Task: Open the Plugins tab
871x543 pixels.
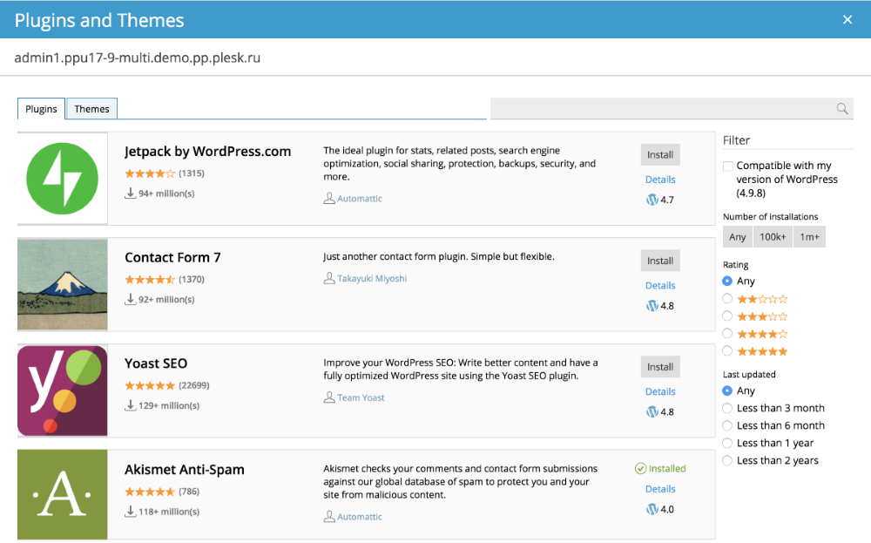Action: (x=41, y=109)
